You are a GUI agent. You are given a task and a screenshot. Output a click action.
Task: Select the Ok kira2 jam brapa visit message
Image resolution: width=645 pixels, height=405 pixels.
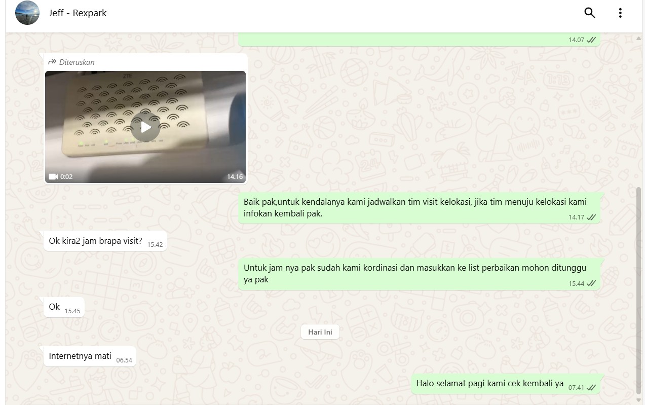[x=105, y=241]
